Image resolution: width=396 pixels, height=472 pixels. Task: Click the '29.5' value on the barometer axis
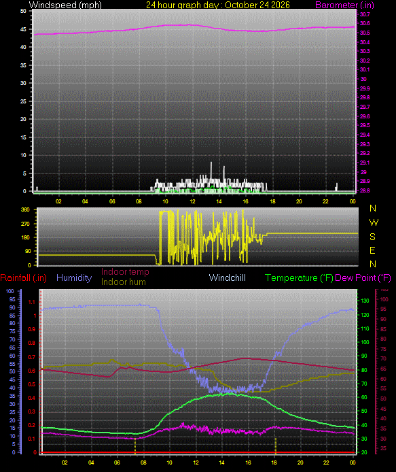(x=365, y=125)
